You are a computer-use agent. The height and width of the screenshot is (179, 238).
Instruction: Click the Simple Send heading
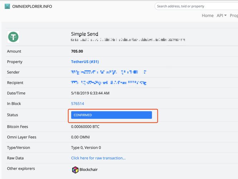[84, 34]
